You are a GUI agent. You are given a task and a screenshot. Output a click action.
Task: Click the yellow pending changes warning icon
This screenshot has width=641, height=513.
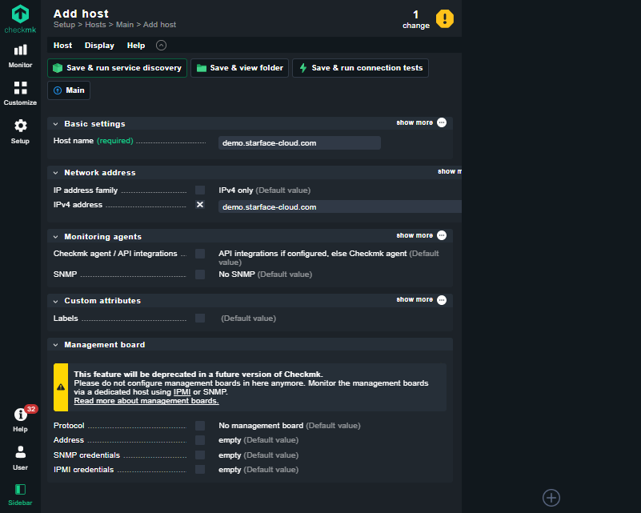pos(445,18)
